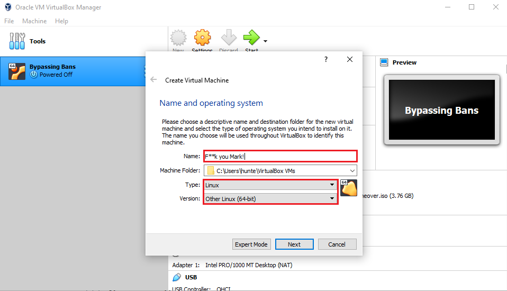Click the VirtualBox logo in title bar

(8, 7)
